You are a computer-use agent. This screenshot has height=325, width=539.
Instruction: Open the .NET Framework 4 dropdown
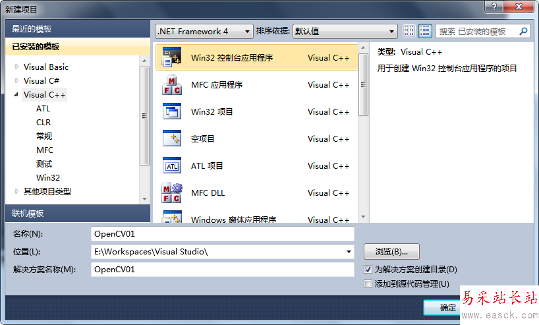[204, 31]
